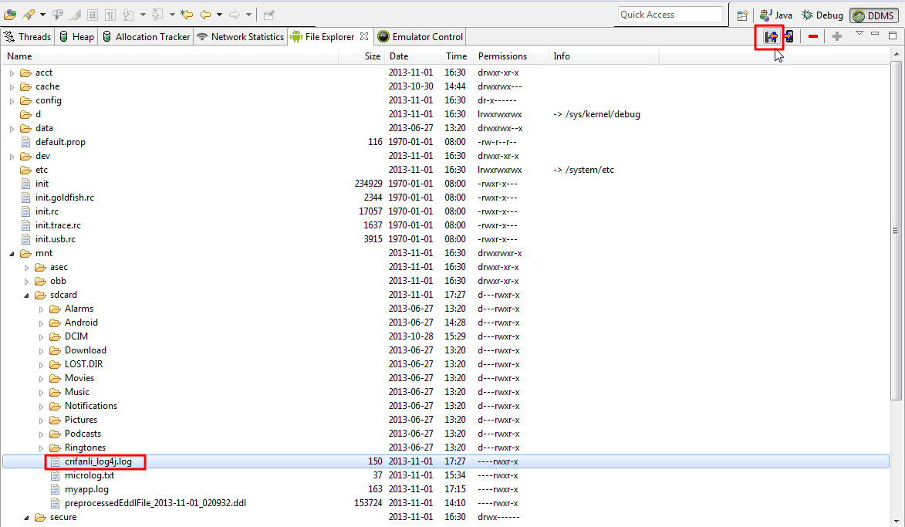905x527 pixels.
Task: Click the file icon of myapp.log
Action: pyautogui.click(x=55, y=489)
